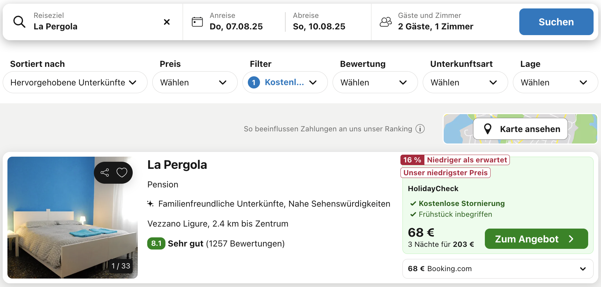Open the Lage Wählen dropdown
This screenshot has width=601, height=287.
(555, 82)
